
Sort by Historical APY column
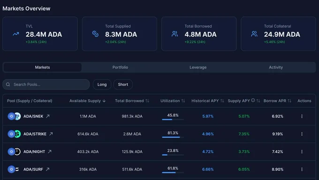pyautogui.click(x=207, y=101)
